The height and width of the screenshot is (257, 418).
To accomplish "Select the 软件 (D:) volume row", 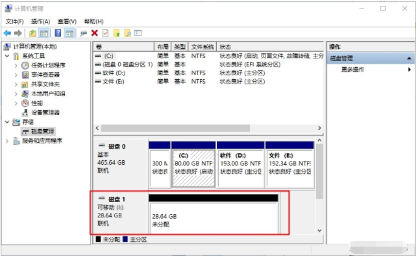I will click(x=208, y=73).
